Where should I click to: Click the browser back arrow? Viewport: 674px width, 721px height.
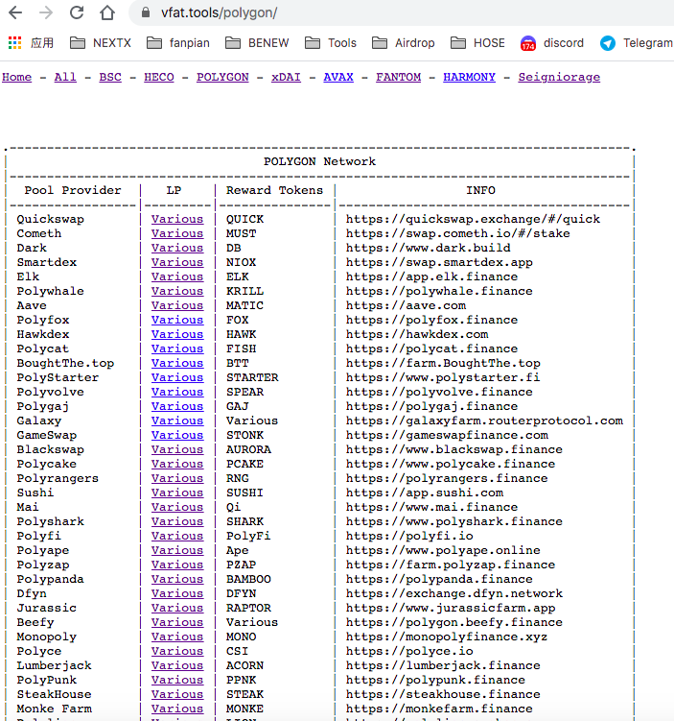pos(15,12)
